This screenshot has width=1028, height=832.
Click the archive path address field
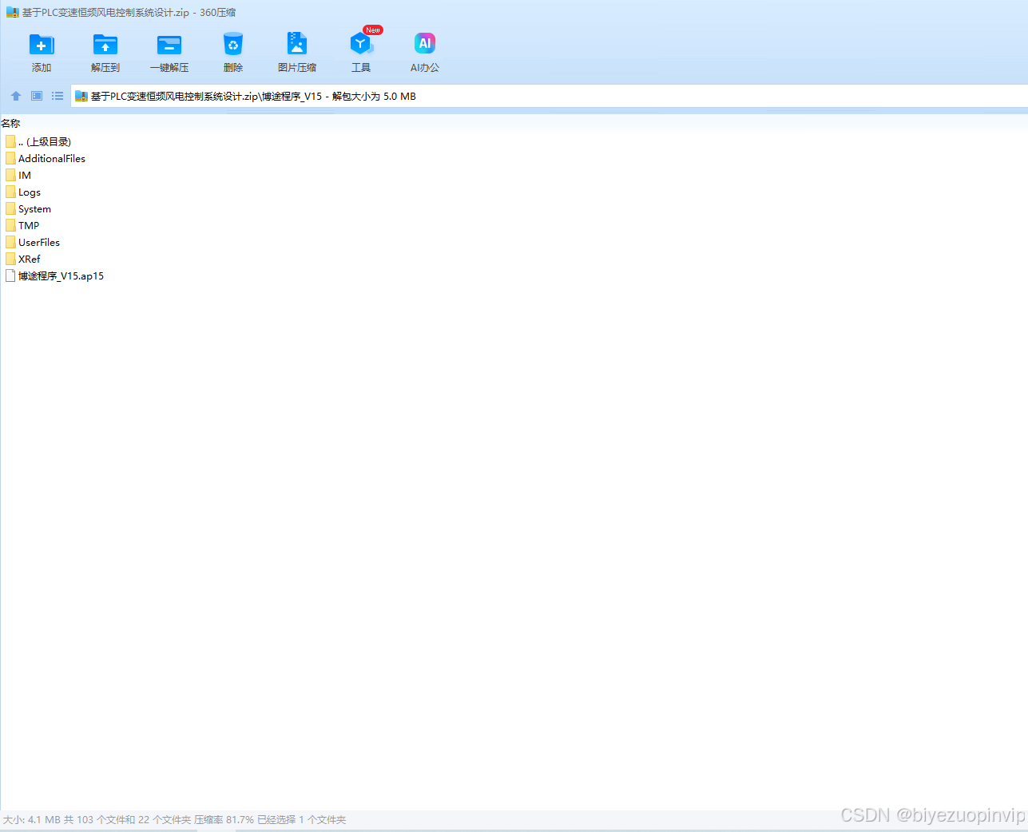[550, 96]
